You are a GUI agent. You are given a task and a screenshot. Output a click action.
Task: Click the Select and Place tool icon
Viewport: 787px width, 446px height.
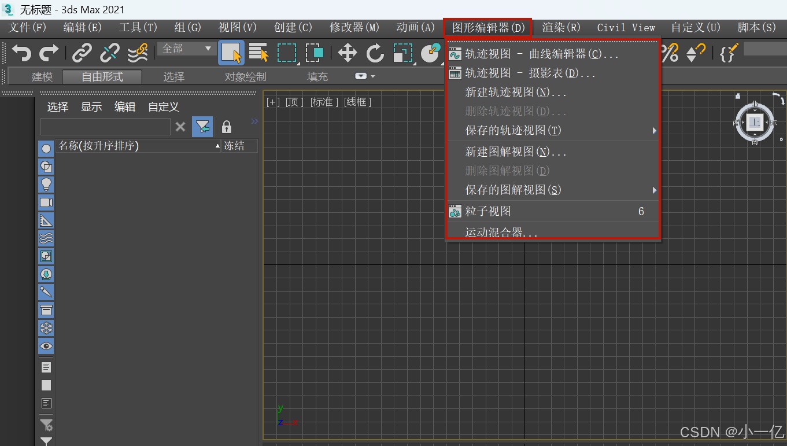tap(431, 53)
